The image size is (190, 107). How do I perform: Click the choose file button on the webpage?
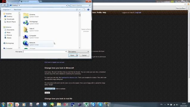[x=50, y=89]
